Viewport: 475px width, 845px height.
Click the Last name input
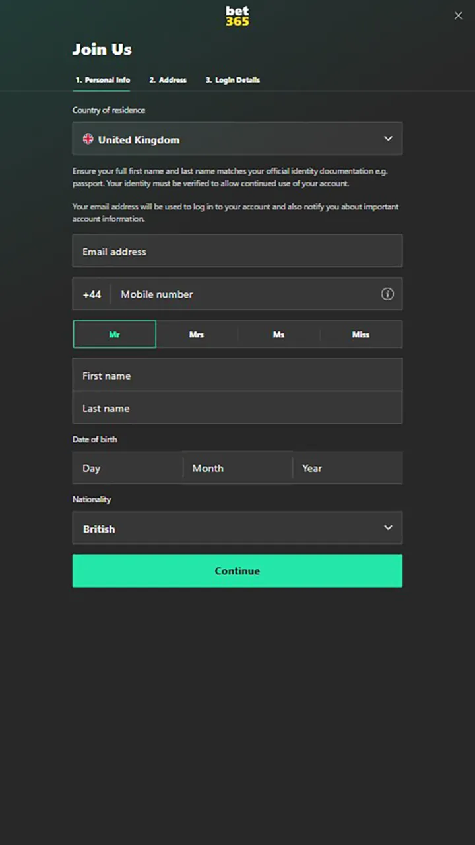[237, 408]
